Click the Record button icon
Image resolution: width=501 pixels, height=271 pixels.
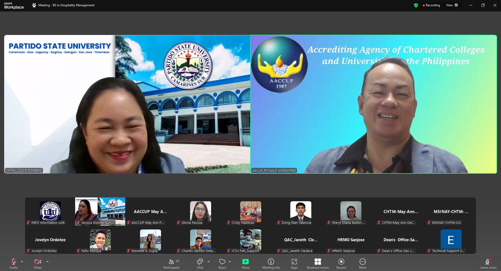click(x=341, y=261)
